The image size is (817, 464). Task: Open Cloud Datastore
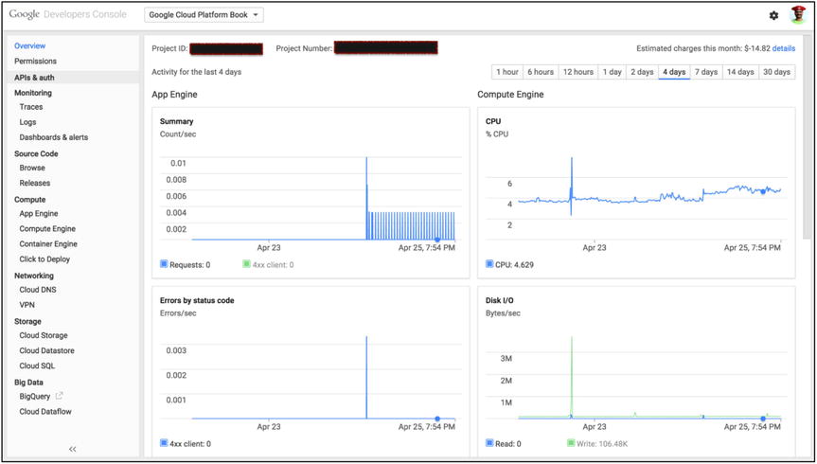[x=47, y=351]
